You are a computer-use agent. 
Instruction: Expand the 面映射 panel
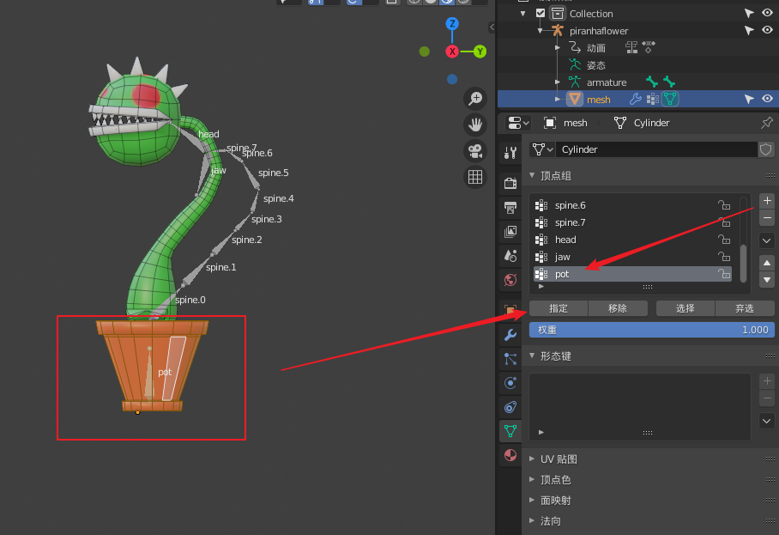coord(532,500)
